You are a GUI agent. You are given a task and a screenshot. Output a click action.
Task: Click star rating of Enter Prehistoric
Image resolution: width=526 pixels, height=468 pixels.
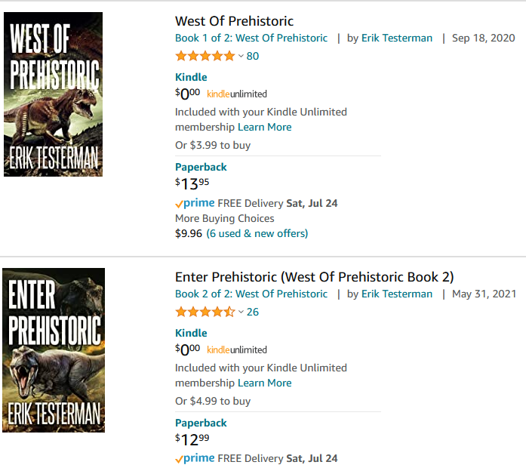pos(205,312)
